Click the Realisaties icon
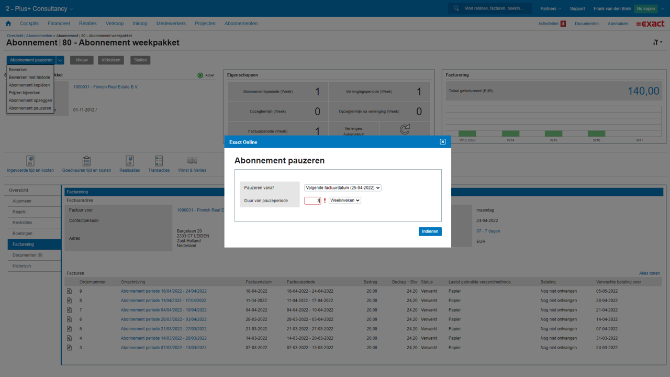Viewport: 670px width, 377px height. (x=129, y=161)
